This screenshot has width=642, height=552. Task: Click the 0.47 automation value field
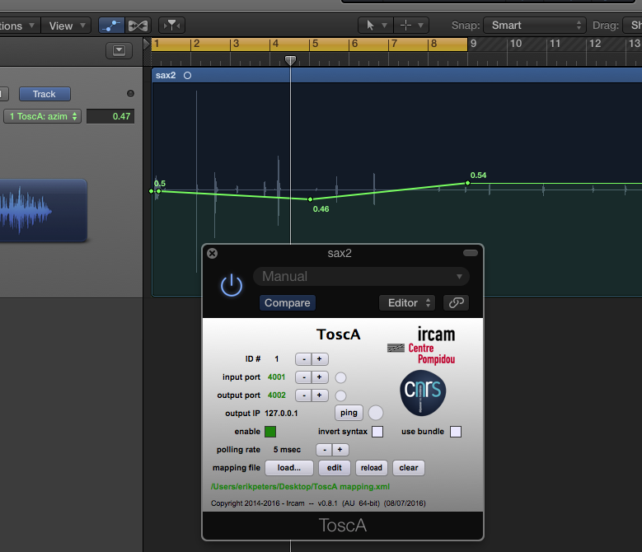coord(110,116)
